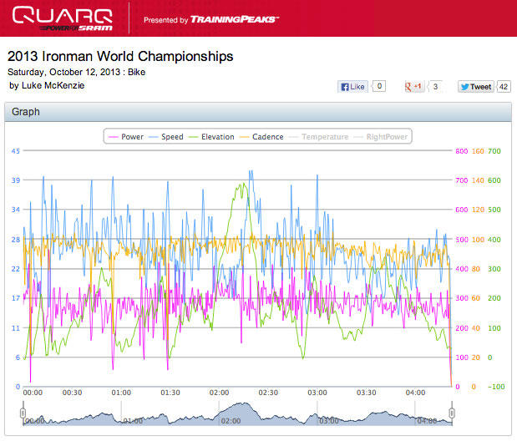Hide the Speed series in legend
The width and height of the screenshot is (517, 441).
(166, 137)
